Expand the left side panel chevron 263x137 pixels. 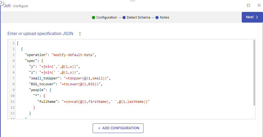(1, 2)
